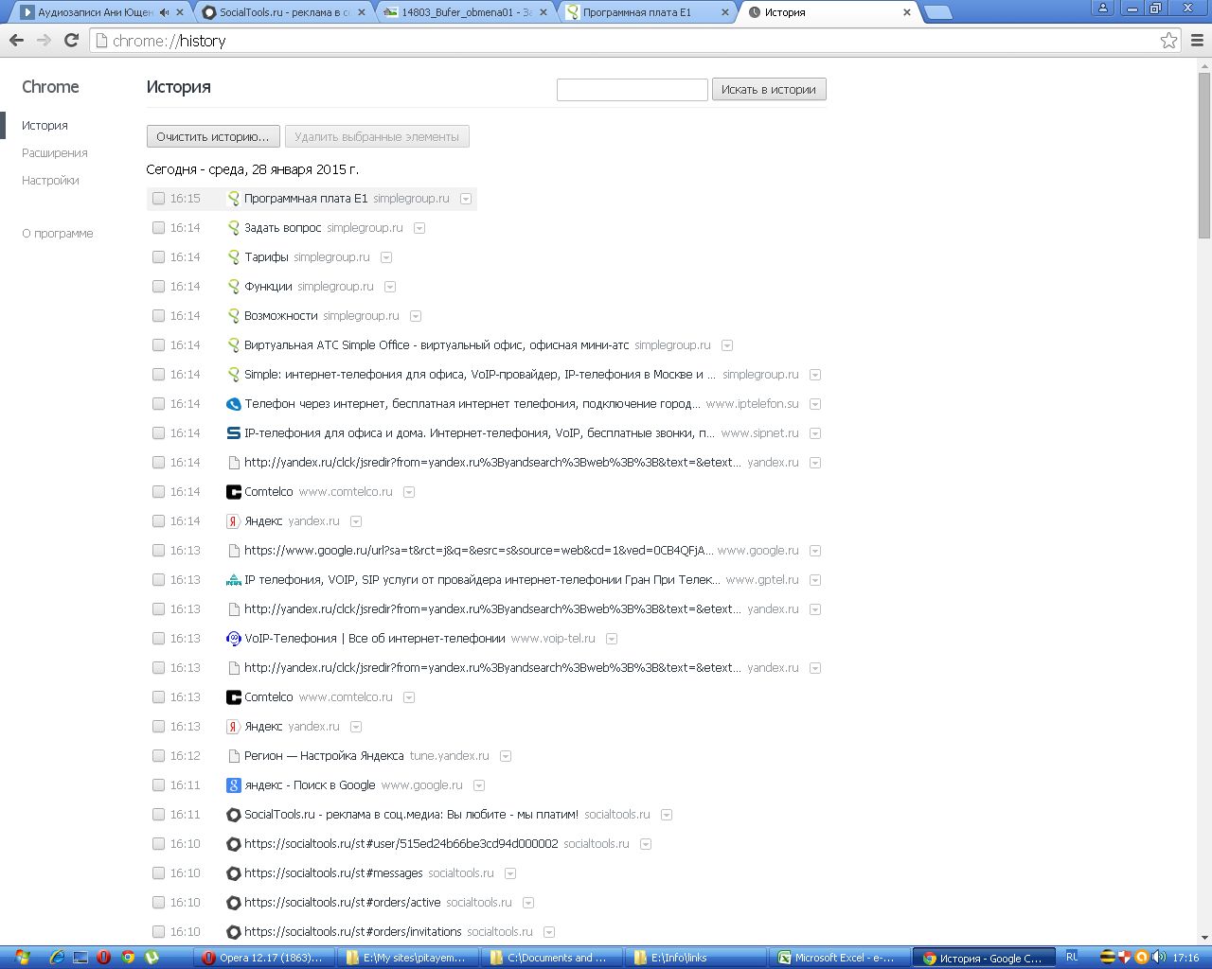The image size is (1212, 969).
Task: Tick the Функции entry checkbox
Action: click(x=158, y=287)
